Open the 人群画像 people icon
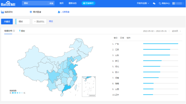 pyautogui.click(x=59, y=12)
